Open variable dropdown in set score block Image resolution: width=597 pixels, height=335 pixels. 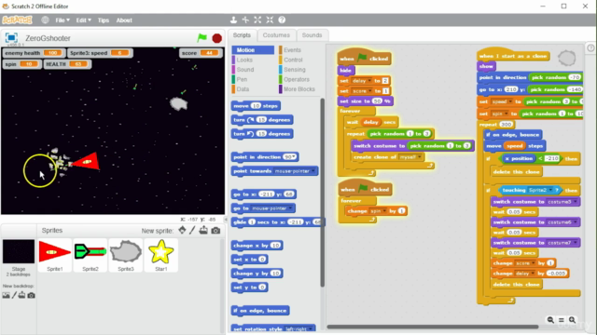(369, 91)
